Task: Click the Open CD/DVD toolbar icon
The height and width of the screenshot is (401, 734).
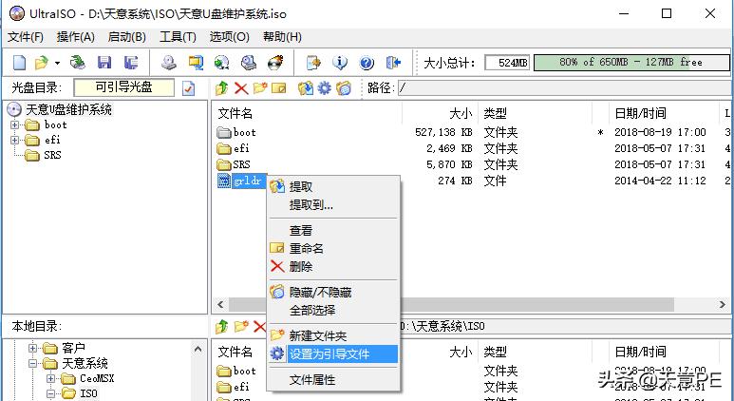Action: click(x=77, y=62)
